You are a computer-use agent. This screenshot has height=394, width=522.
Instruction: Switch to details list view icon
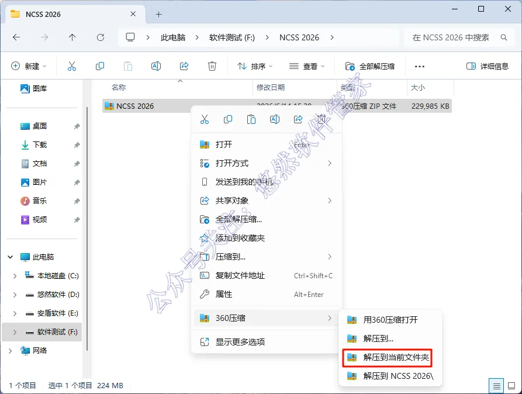click(496, 386)
